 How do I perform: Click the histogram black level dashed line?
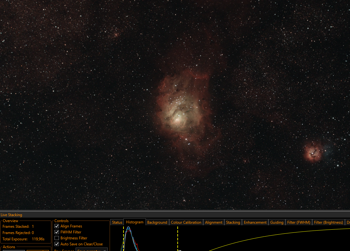[x=123, y=238]
